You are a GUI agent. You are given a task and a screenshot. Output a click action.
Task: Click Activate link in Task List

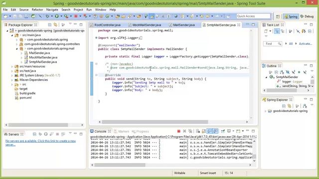tap(305, 44)
